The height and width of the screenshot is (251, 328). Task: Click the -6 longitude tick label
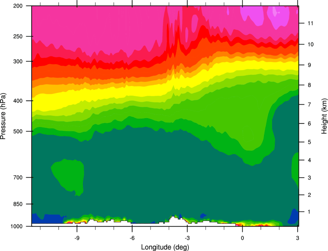pos(132,238)
